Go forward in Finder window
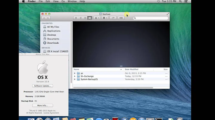The image size is (215, 120). (48, 18)
